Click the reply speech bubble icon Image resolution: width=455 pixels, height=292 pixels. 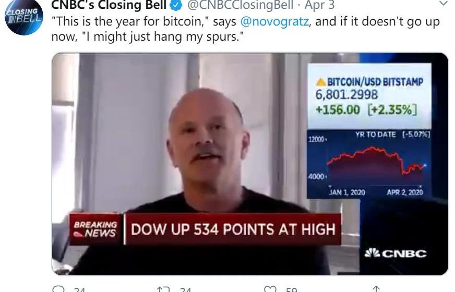(x=59, y=289)
